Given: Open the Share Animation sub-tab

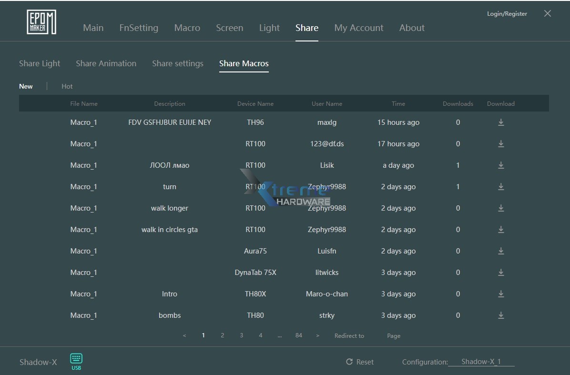Looking at the screenshot, I should point(106,63).
